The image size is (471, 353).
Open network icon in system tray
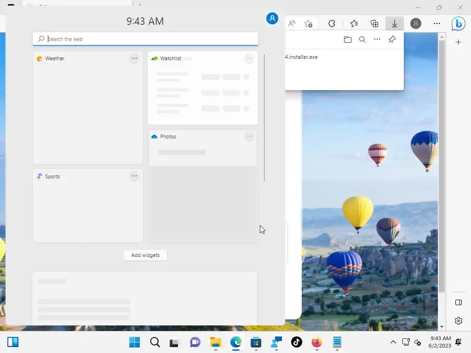tap(406, 342)
